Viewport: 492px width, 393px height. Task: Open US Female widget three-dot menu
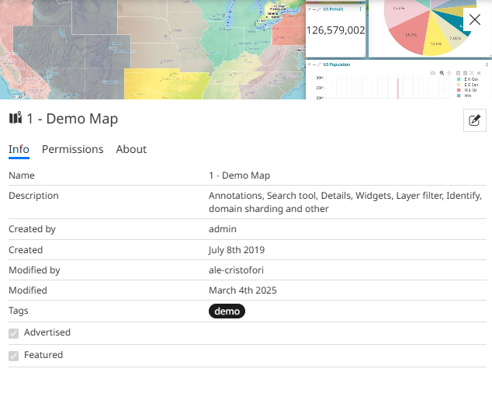(x=360, y=9)
